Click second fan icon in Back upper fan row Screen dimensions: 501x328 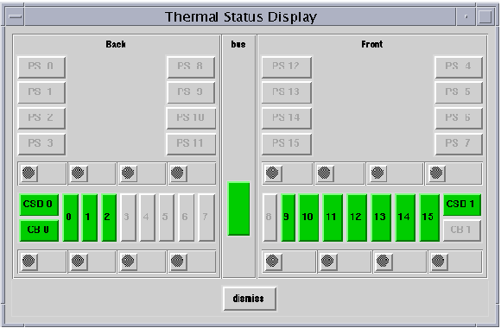click(x=79, y=173)
